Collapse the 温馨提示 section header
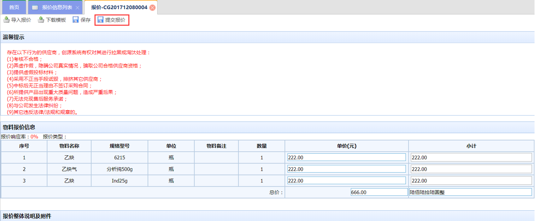Viewport: 536px width, 221px height. (x=14, y=37)
